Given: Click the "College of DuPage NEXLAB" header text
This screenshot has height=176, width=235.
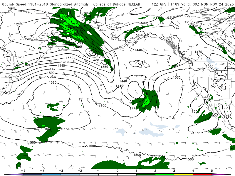Looking at the screenshot, I should pos(117,4).
